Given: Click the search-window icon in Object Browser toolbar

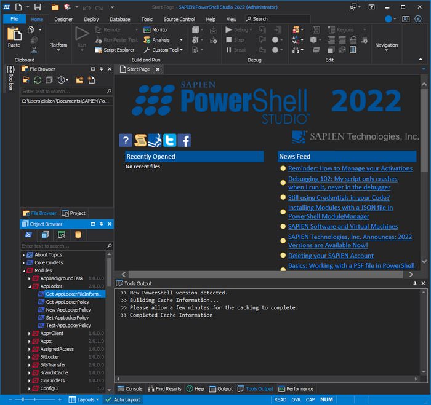Looking at the screenshot, I should (62, 235).
